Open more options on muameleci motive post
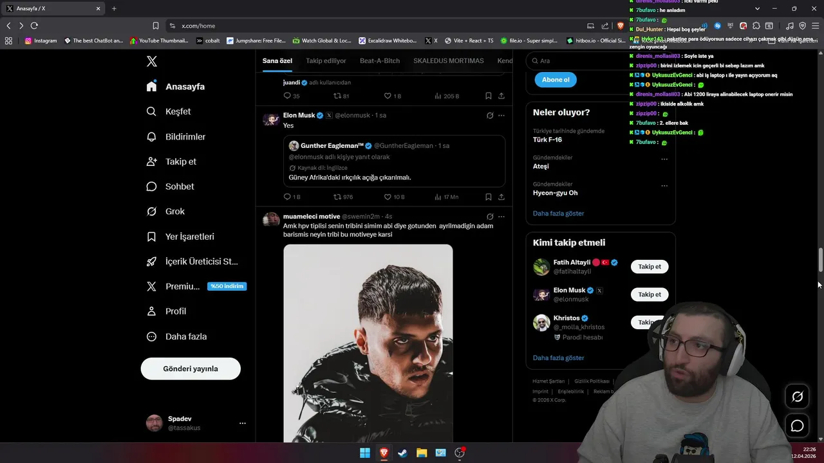The width and height of the screenshot is (824, 463). click(501, 217)
